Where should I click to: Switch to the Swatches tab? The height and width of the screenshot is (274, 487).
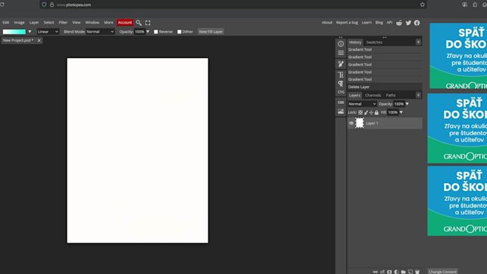point(375,42)
